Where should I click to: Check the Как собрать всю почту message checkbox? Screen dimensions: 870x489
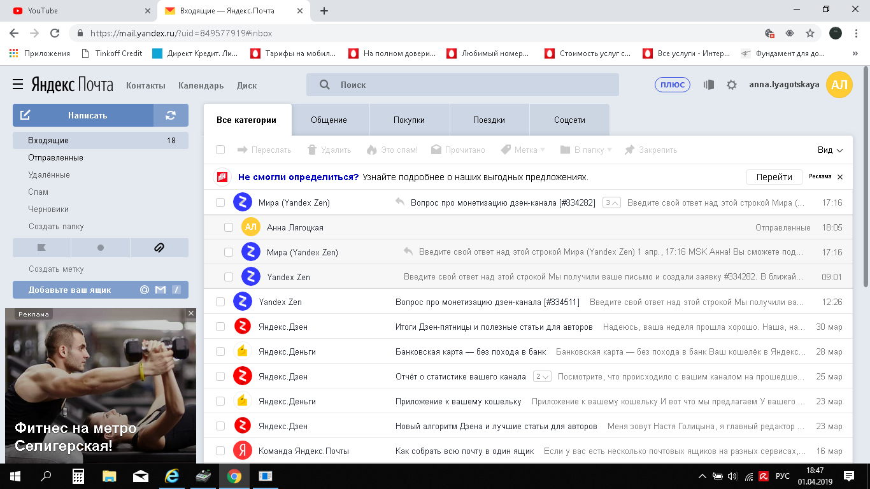tap(220, 451)
